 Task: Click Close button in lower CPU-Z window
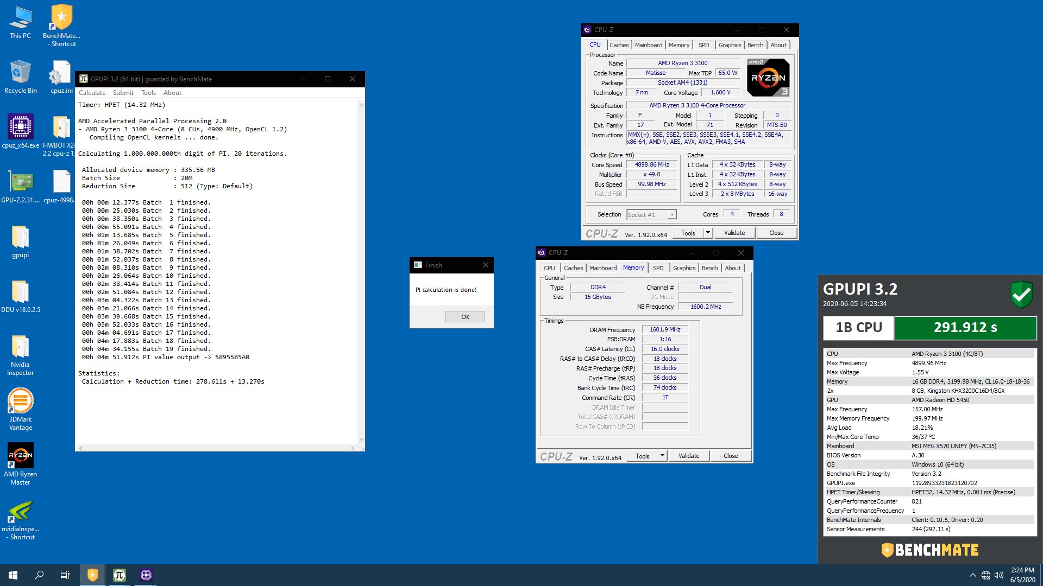[x=731, y=456]
